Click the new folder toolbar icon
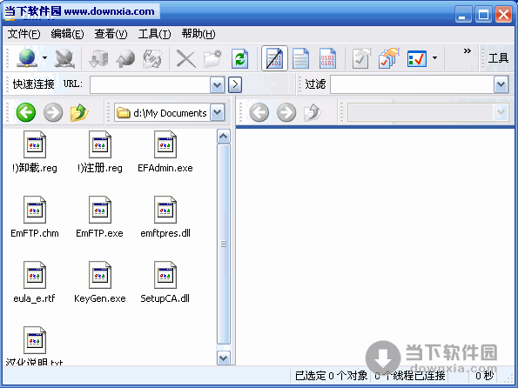 point(212,59)
